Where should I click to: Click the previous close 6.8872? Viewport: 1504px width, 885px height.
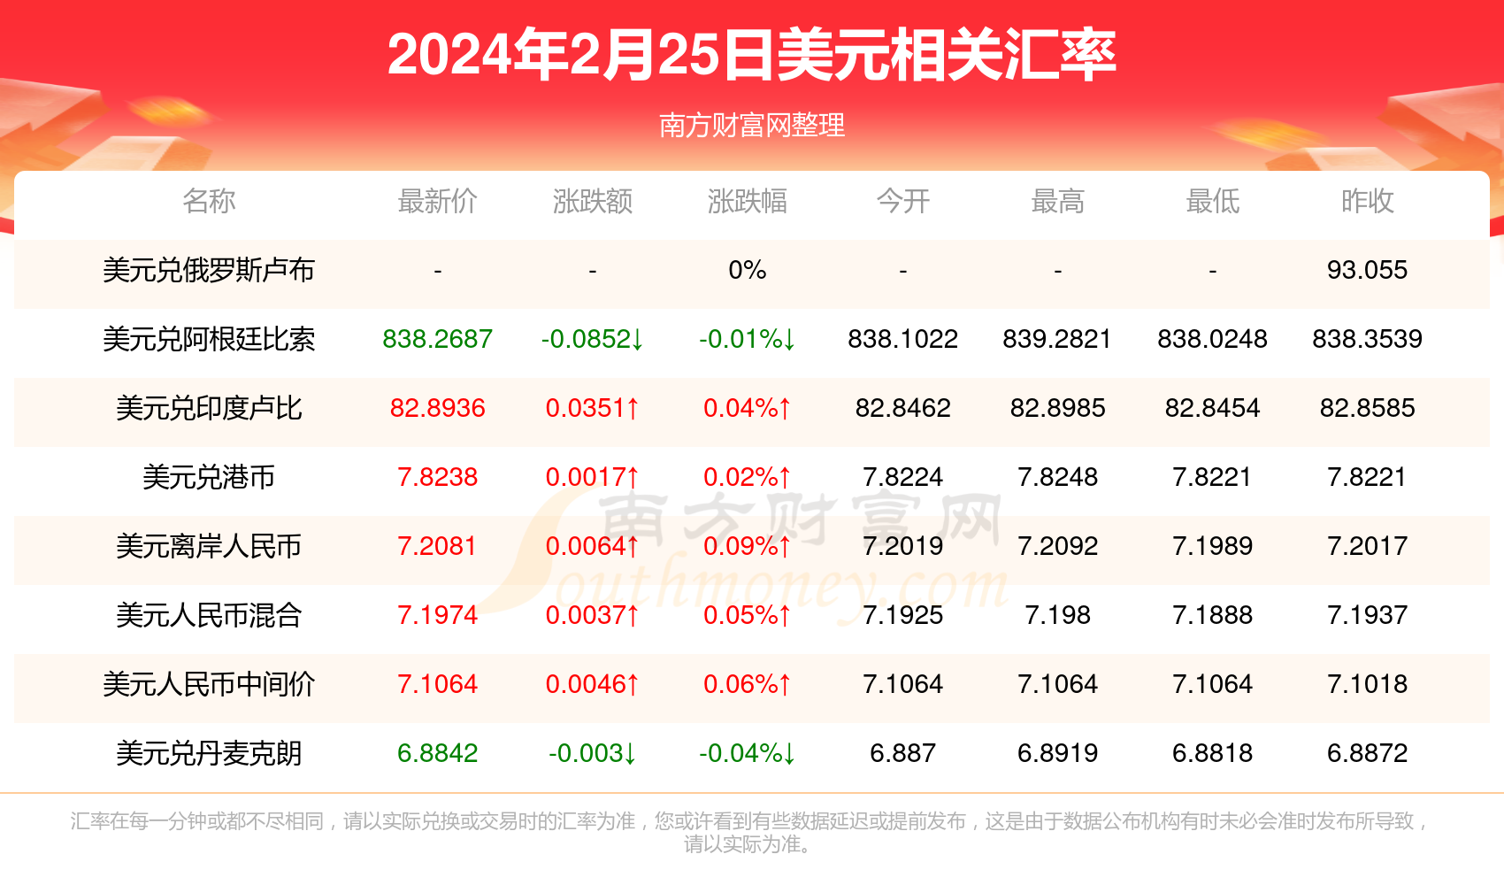click(1368, 754)
